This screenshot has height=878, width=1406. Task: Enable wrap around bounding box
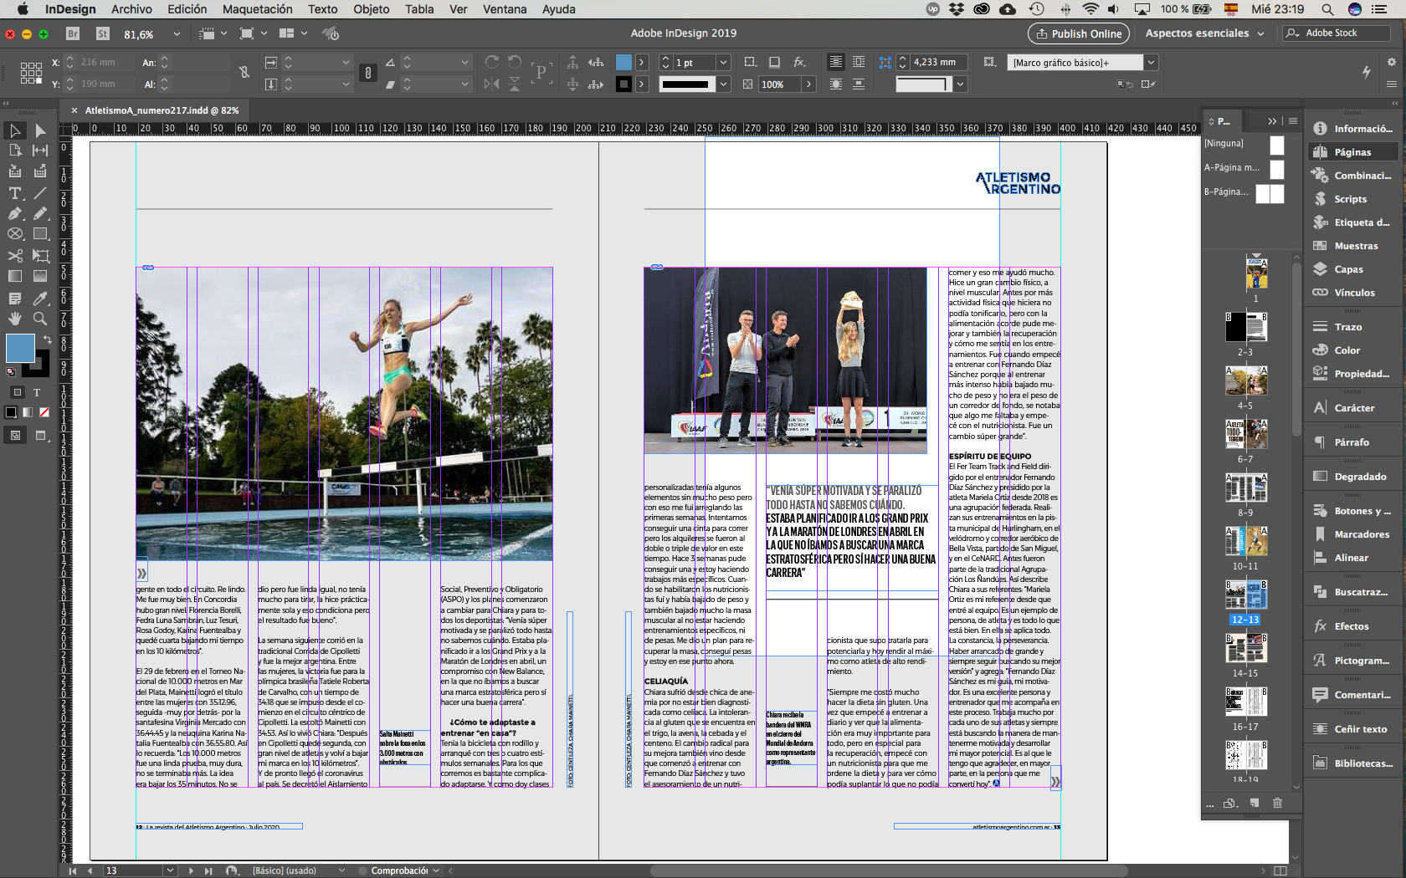[859, 62]
